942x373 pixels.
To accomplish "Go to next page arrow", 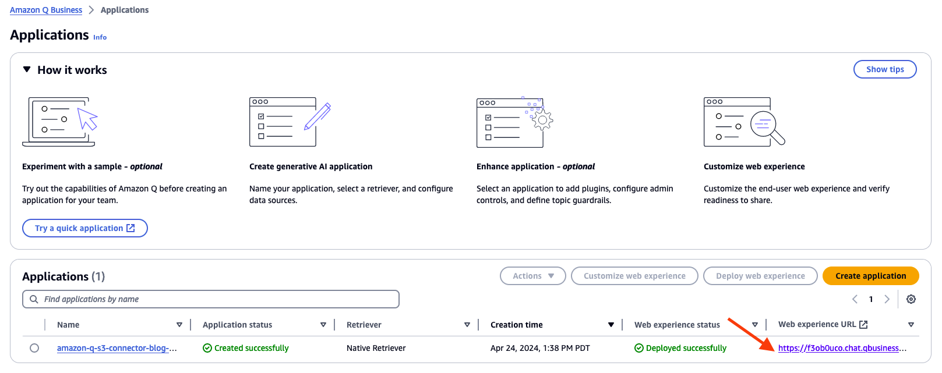I will pyautogui.click(x=887, y=299).
